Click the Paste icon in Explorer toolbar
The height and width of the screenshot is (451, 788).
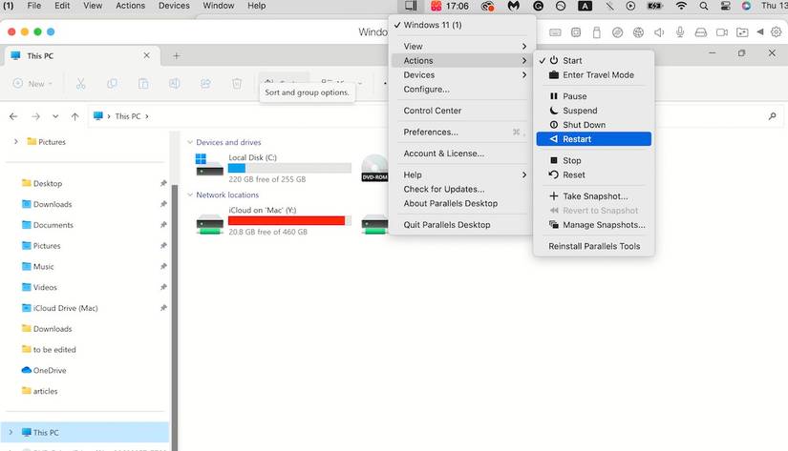(x=143, y=83)
